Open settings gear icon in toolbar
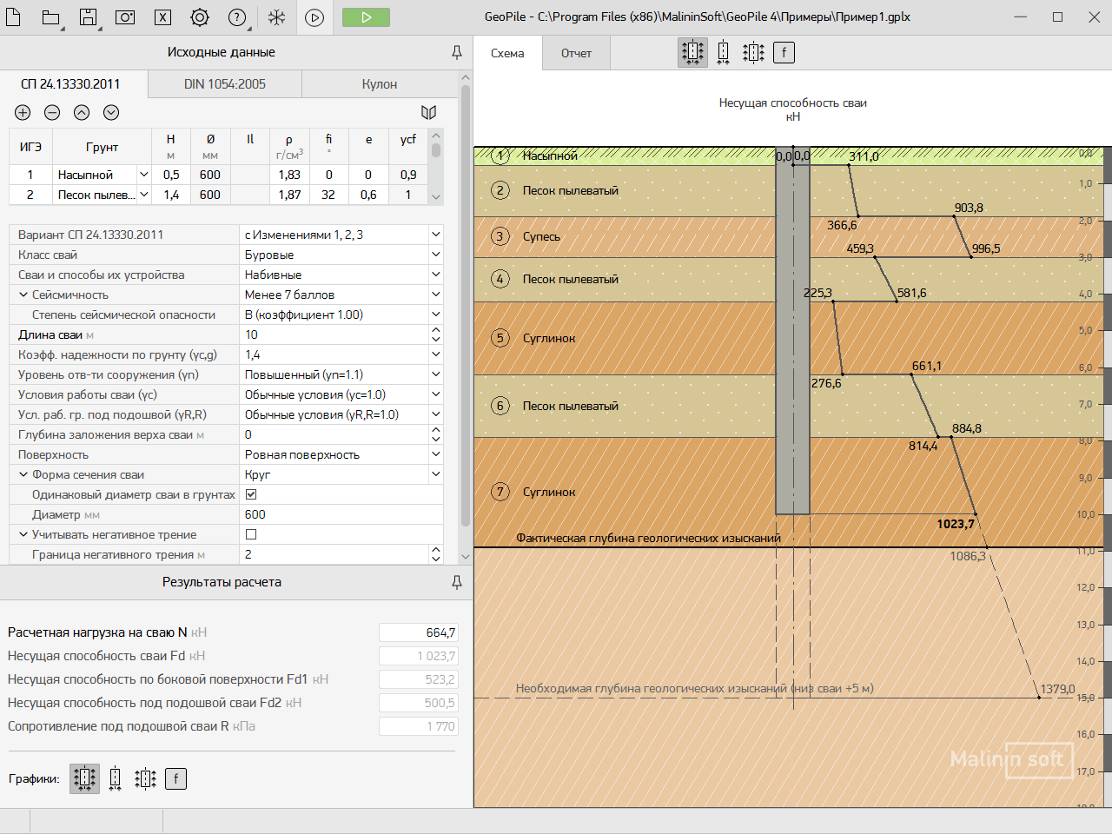This screenshot has width=1112, height=834. point(200,17)
